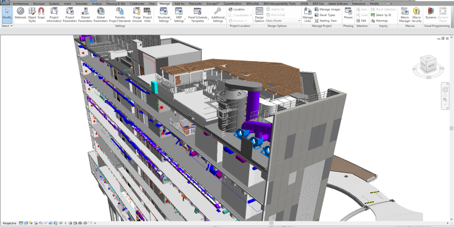This screenshot has height=227, width=454.
Task: Open the Collaborate ribbon tab
Action: click(x=136, y=4)
